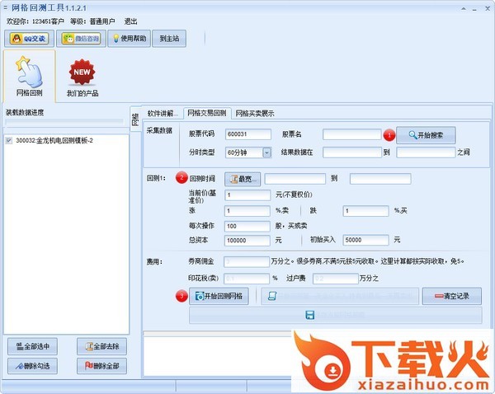Expand the 分时类型 60分钟 dropdown
Viewport: 495px width, 394px height.
266,152
